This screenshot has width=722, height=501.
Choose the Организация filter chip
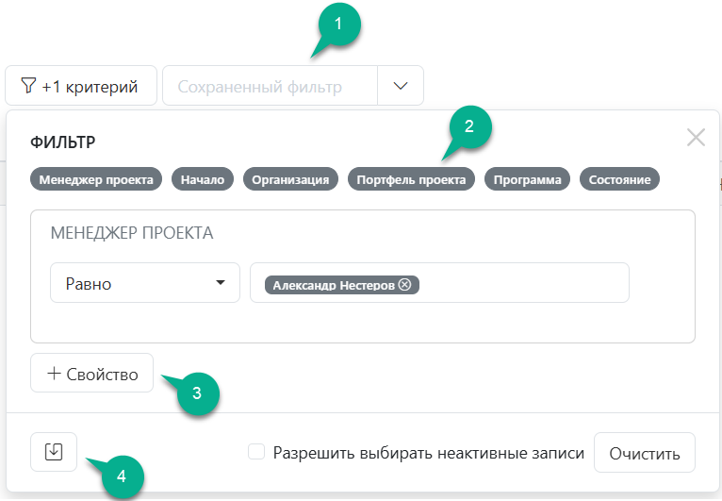(x=290, y=180)
